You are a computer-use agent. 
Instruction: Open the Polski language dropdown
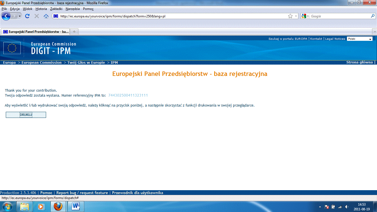[x=360, y=39]
